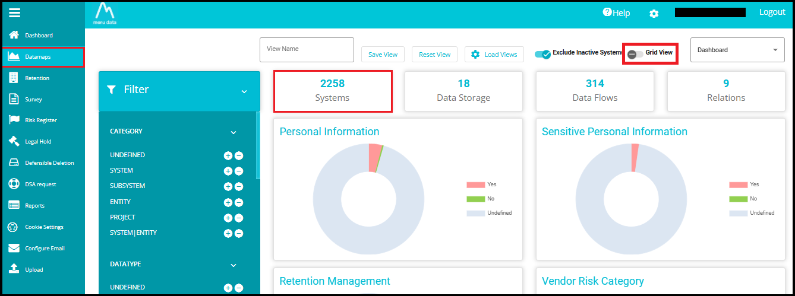Click minus icon next to SYSTEM category
795x296 pixels.
239,171
